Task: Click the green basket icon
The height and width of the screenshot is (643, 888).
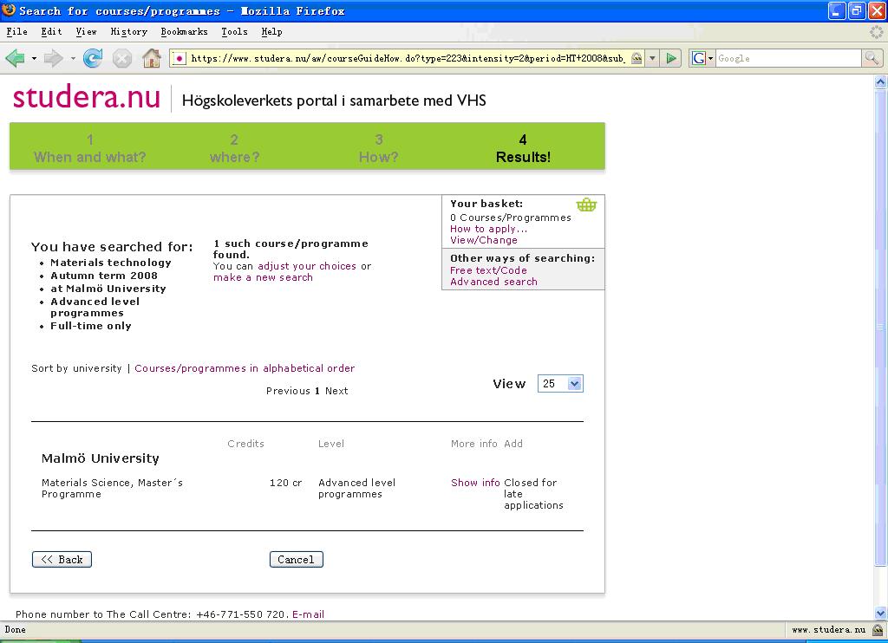Action: [x=586, y=205]
